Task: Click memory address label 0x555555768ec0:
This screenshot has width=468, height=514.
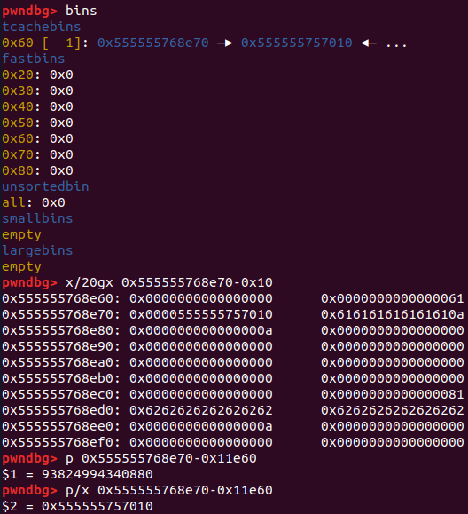Action: coord(61,394)
